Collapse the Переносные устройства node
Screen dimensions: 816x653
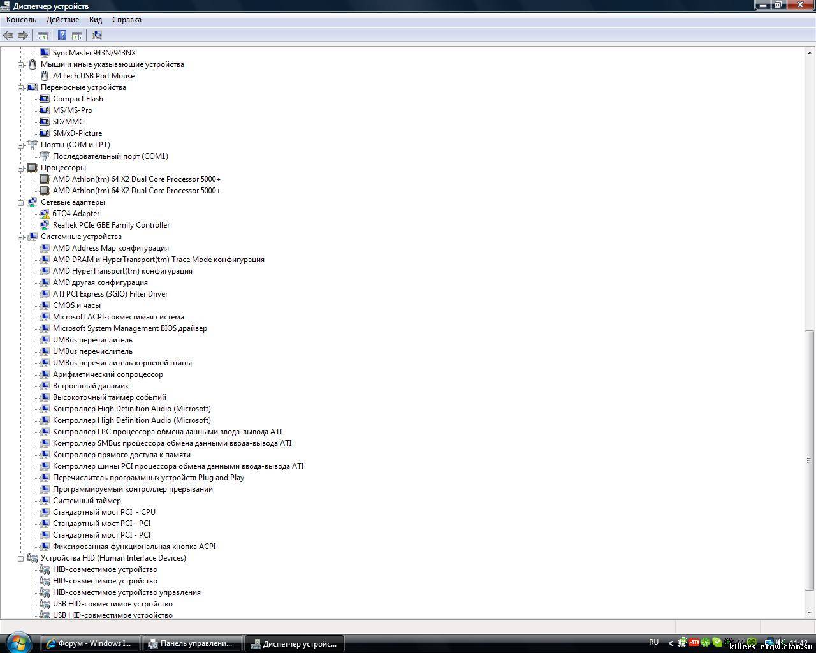tap(20, 87)
